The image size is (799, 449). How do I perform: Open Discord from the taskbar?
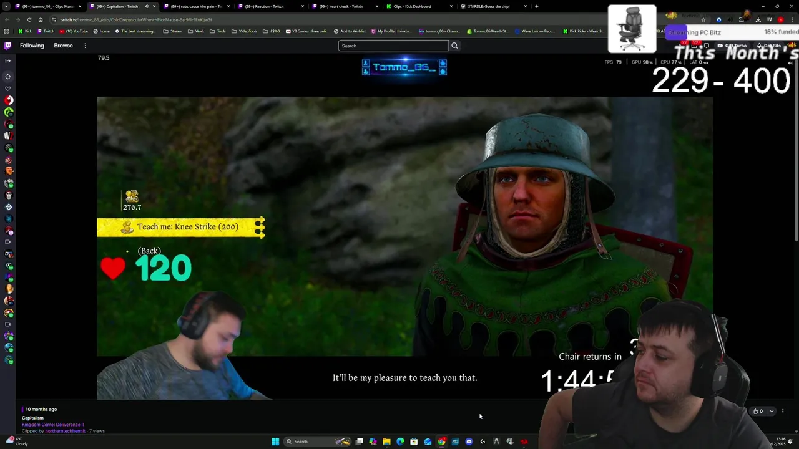point(469,442)
